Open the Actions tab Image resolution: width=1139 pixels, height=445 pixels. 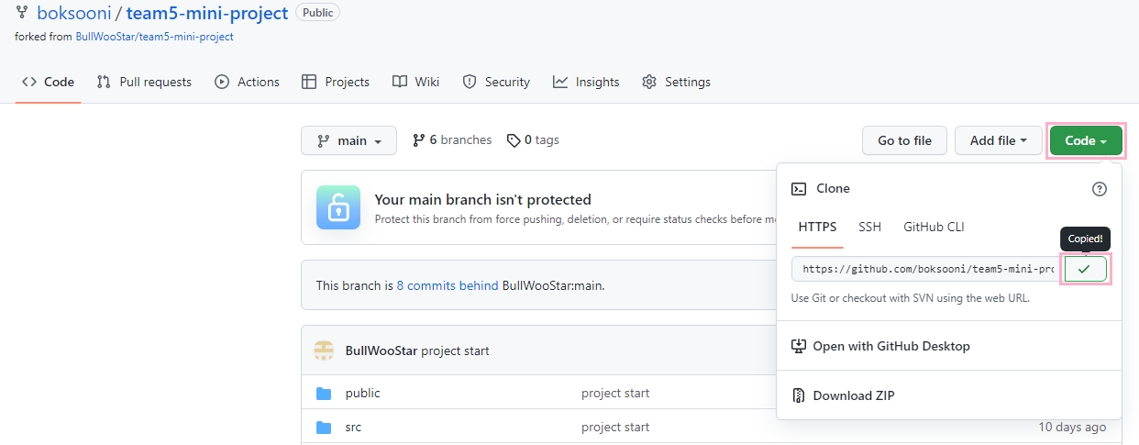(247, 82)
